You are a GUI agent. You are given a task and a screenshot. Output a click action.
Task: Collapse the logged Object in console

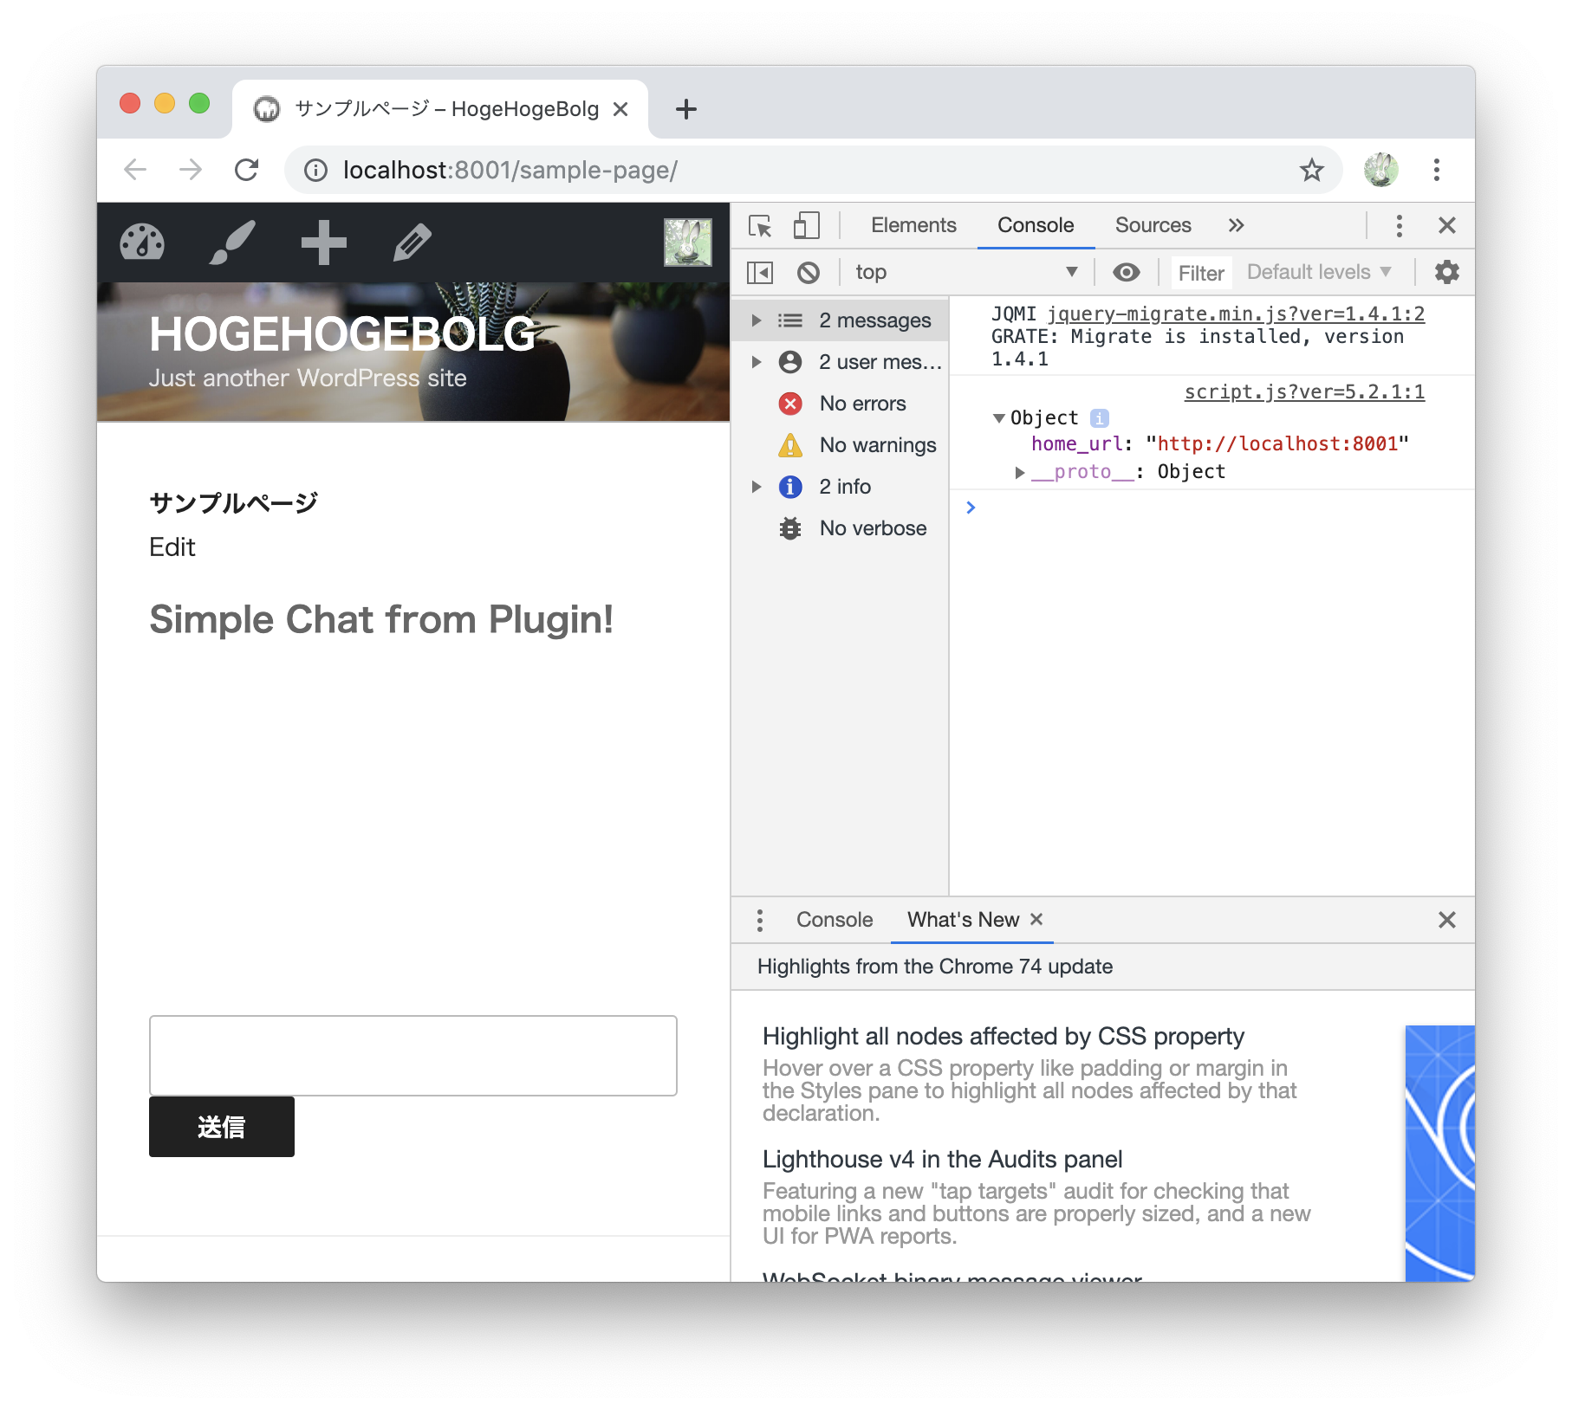click(x=999, y=417)
